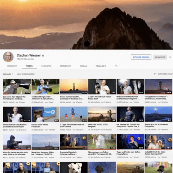Open Wenn Du denkst es geht nicht title
The height and width of the screenshot is (173, 173).
pos(15,153)
